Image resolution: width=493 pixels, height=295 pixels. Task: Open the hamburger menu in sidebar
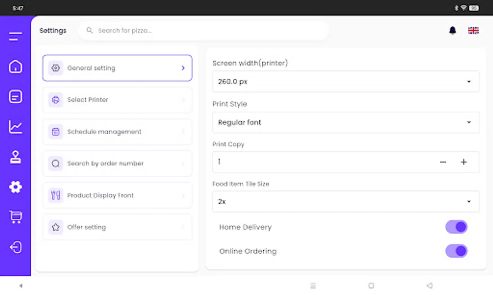[15, 36]
